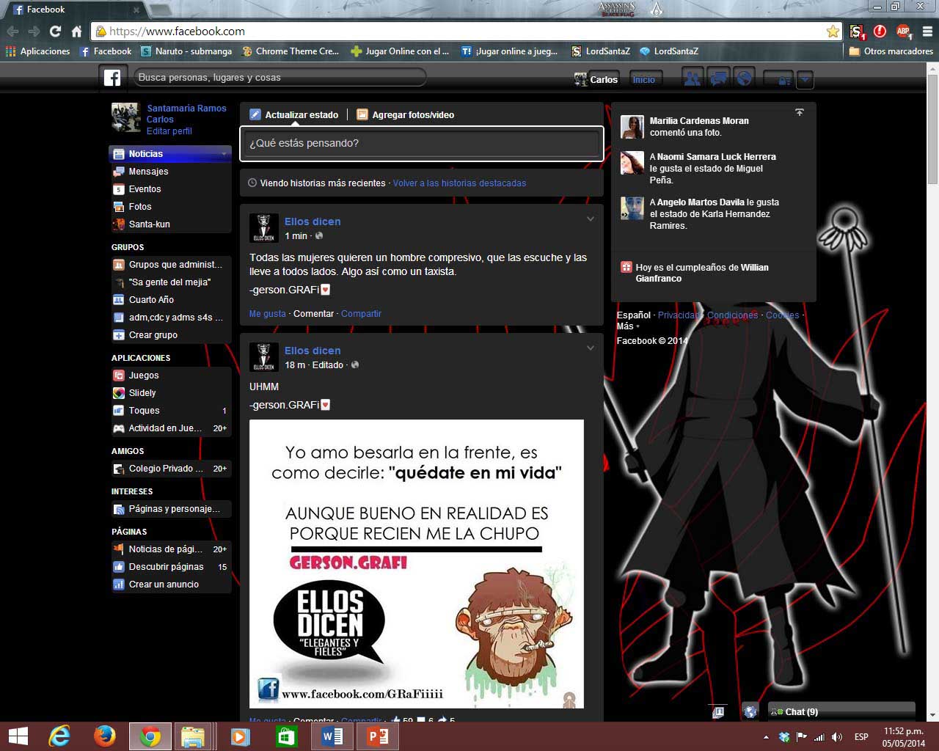The image size is (939, 751).
Task: Click Crear grupo in sidebar
Action: click(170, 335)
